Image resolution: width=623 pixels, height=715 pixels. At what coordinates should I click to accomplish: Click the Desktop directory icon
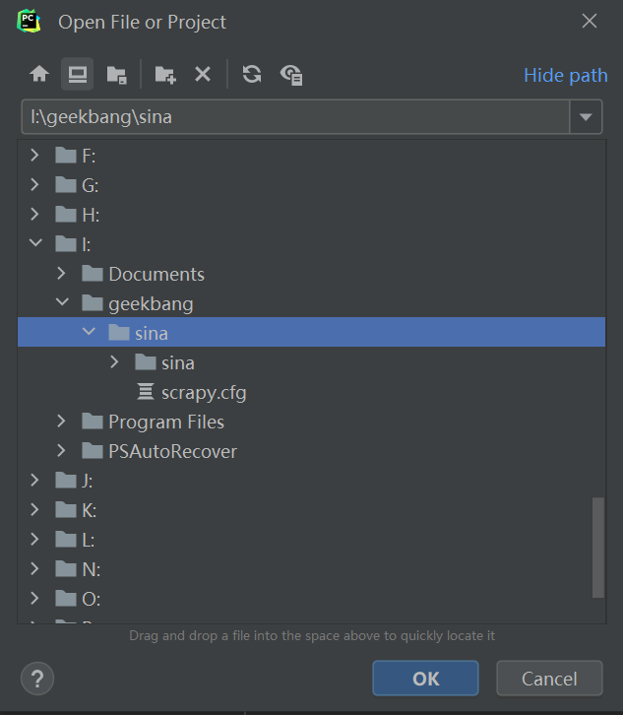77,74
